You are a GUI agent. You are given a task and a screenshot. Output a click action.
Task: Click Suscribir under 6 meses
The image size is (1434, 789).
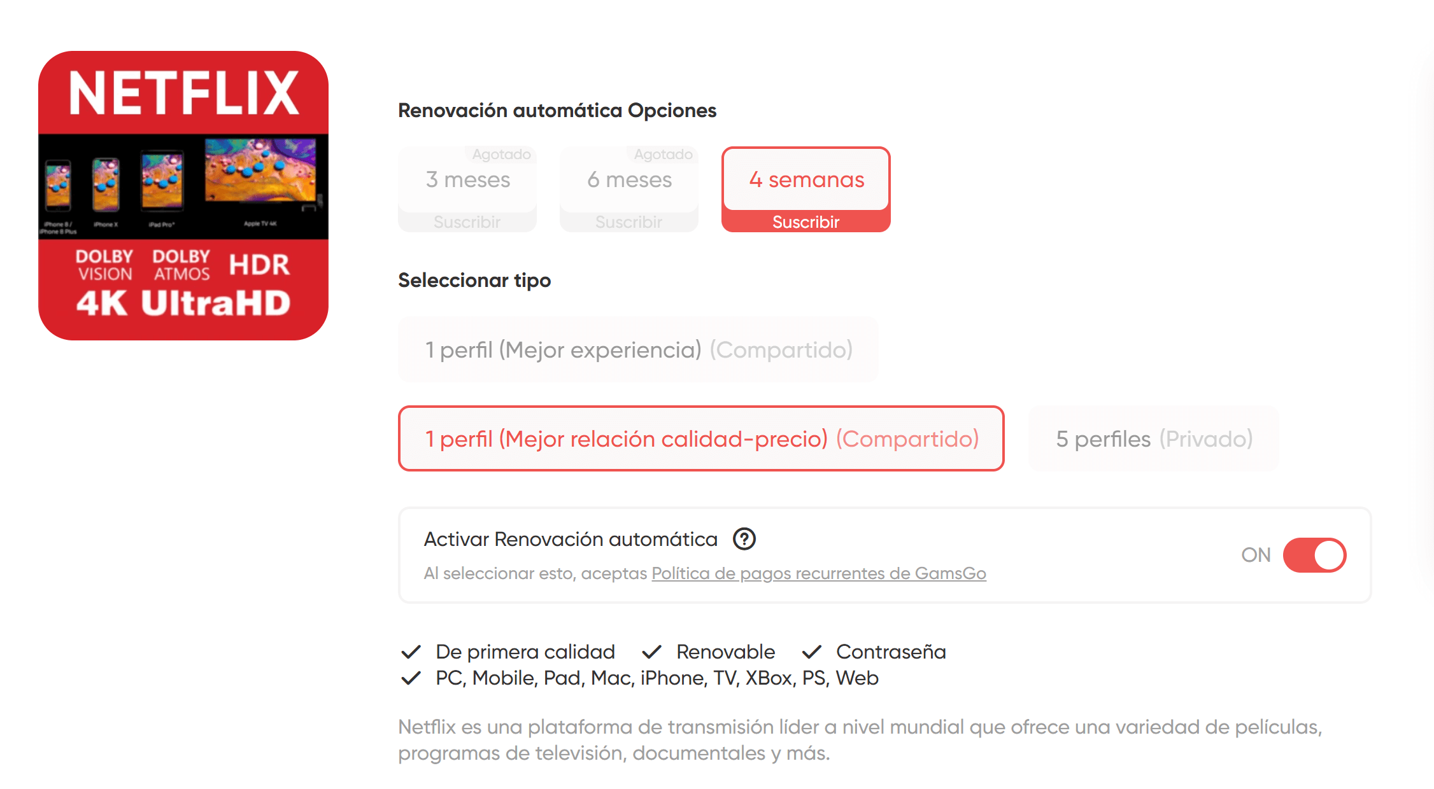click(x=629, y=222)
